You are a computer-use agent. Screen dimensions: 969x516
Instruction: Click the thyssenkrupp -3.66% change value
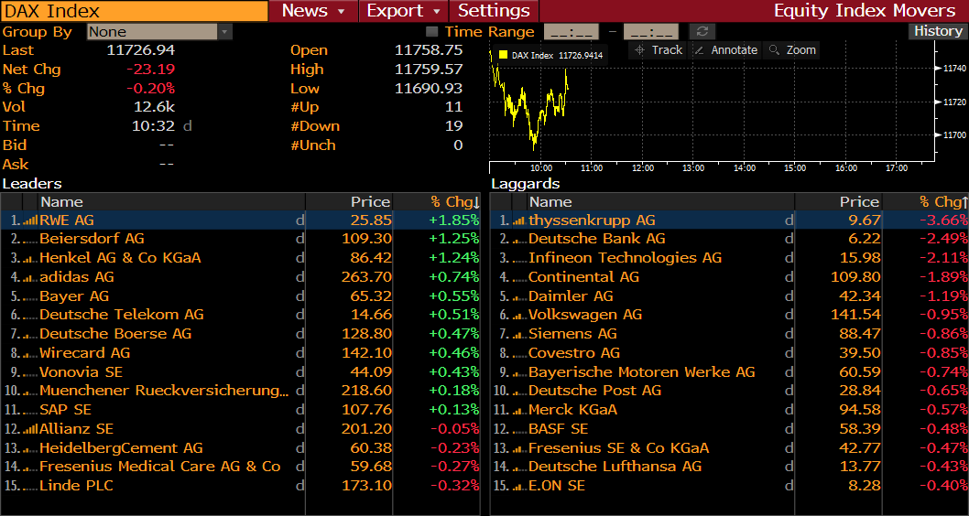coord(943,220)
